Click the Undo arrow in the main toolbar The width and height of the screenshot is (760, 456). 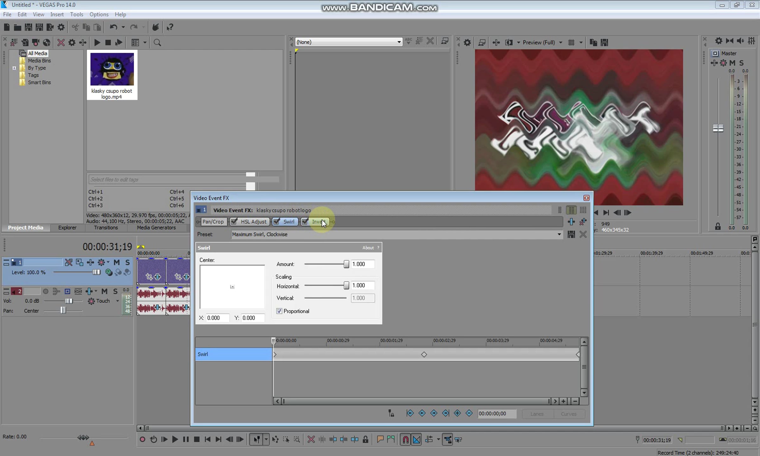point(113,27)
